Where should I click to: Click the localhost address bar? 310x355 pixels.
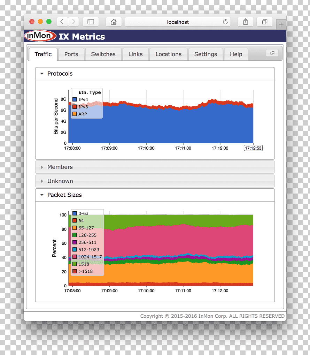click(x=178, y=22)
